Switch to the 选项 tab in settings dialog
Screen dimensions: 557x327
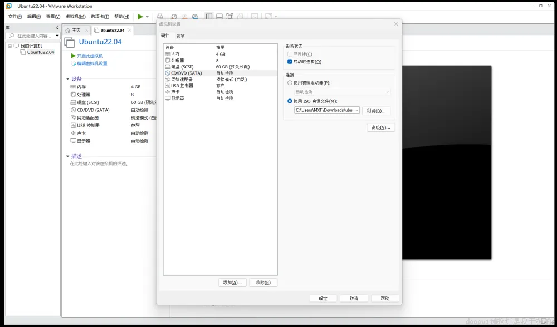click(x=180, y=36)
